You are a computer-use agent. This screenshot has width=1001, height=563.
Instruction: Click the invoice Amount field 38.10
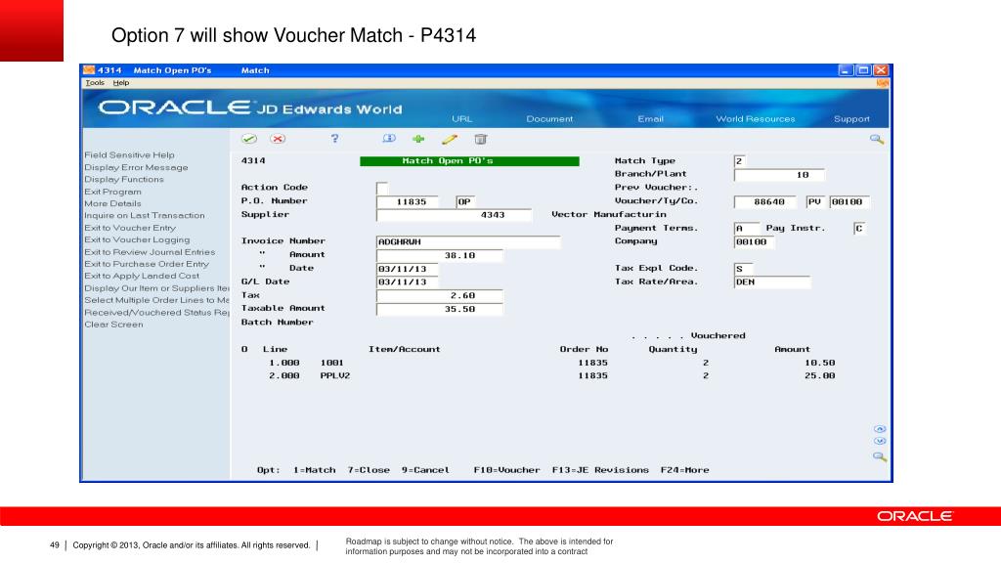(x=439, y=255)
